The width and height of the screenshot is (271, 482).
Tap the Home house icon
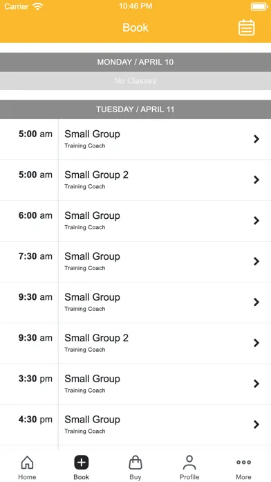point(27,463)
